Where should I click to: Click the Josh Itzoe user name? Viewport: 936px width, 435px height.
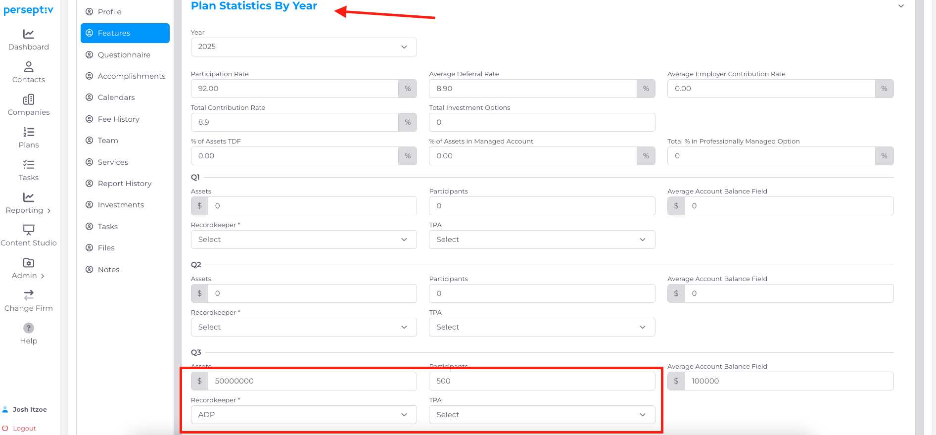coord(30,409)
